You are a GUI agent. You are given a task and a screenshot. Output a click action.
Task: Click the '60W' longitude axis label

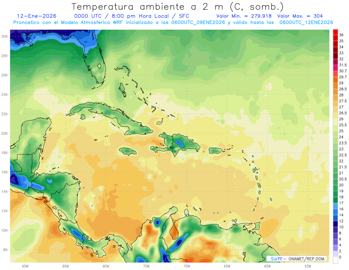pyautogui.click(x=268, y=266)
